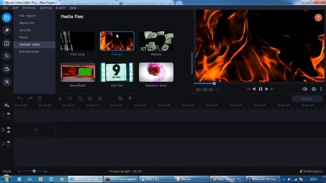Click the timeline Scale slider handle
Image resolution: width=326 pixels, height=183 pixels.
point(34,171)
